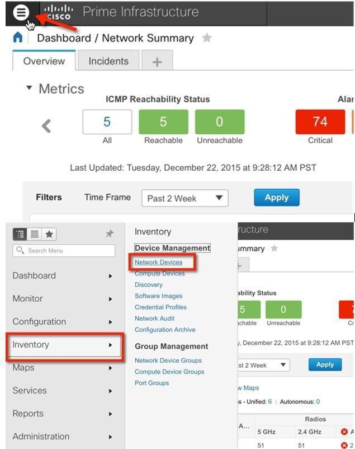The width and height of the screenshot is (355, 449).
Task: Click into the Search Menu field
Action: pos(64,251)
